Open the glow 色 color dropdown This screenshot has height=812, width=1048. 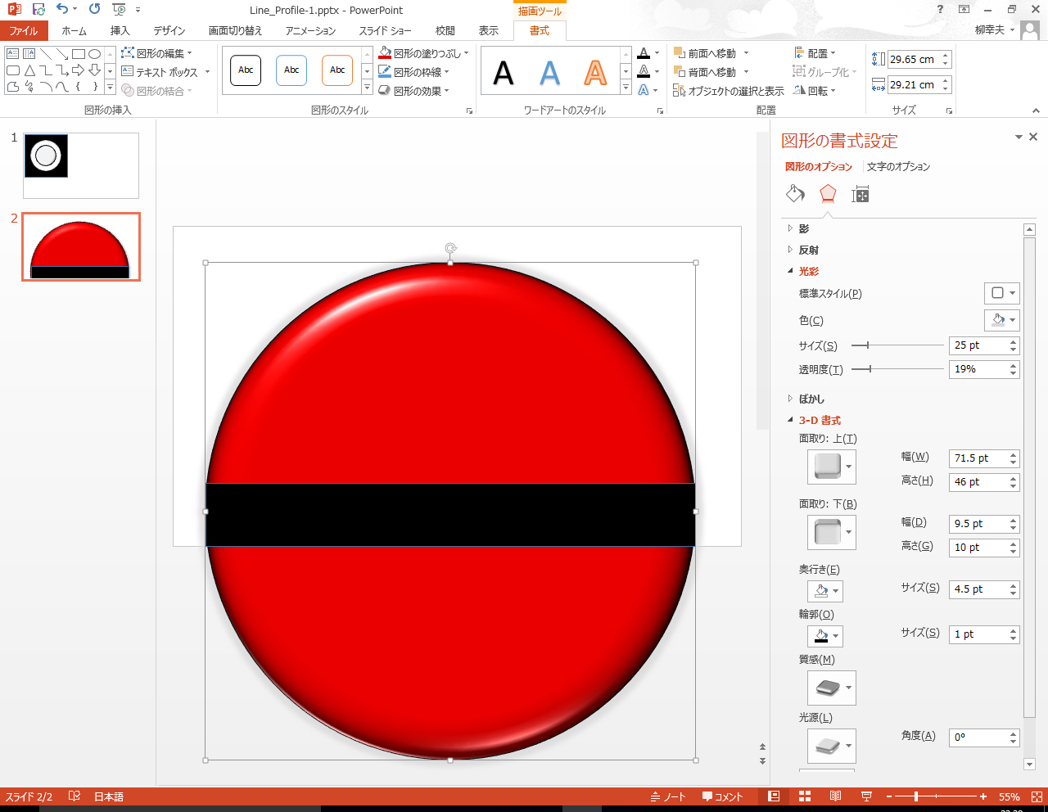click(1002, 320)
